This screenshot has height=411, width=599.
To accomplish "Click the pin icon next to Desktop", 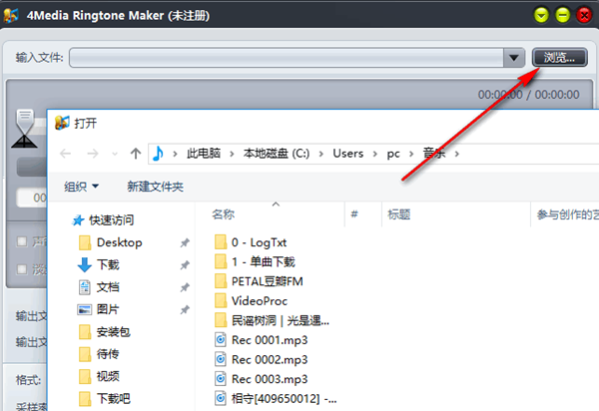I will point(185,242).
